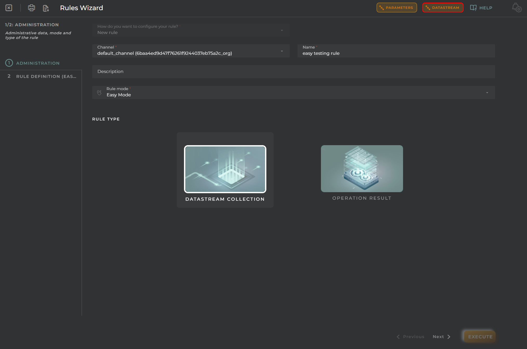Image resolution: width=527 pixels, height=349 pixels.
Task: Click the Rule mode icon beside Easy Mode
Action: click(99, 92)
